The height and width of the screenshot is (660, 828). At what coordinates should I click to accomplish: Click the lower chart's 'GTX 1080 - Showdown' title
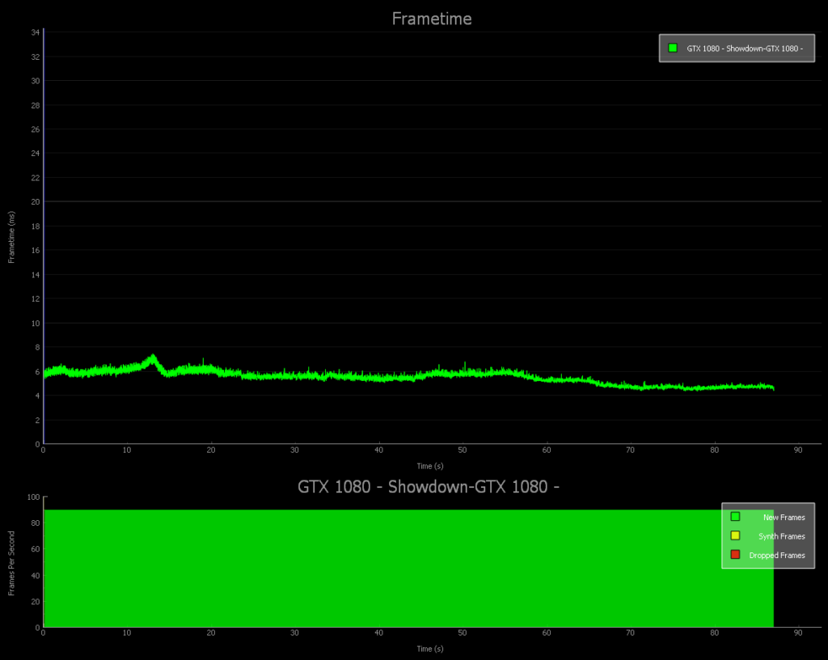[429, 487]
